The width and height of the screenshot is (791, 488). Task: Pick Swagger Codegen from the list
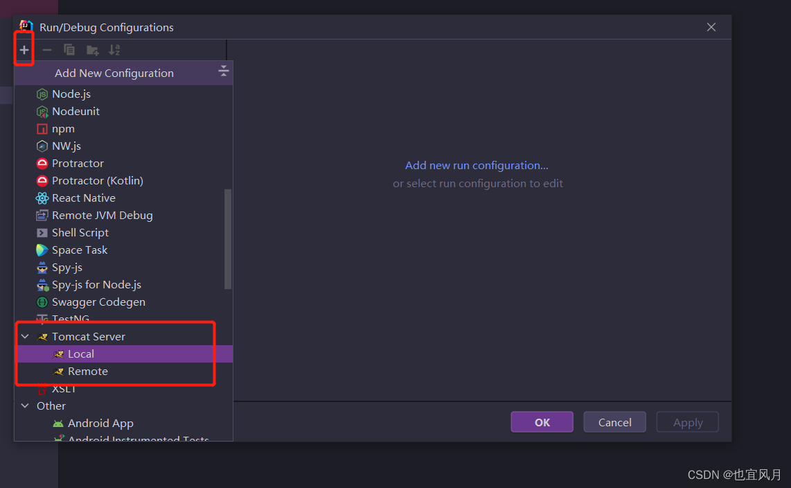click(123, 302)
